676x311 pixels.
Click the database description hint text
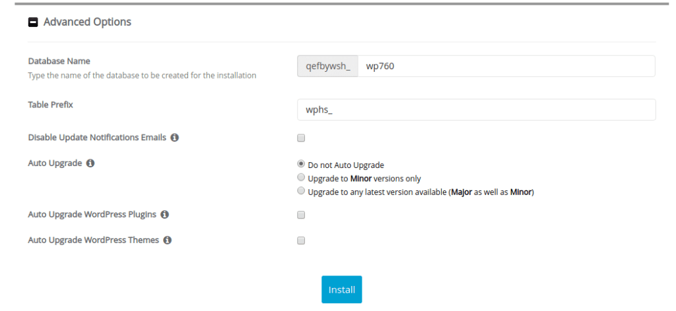coord(143,76)
